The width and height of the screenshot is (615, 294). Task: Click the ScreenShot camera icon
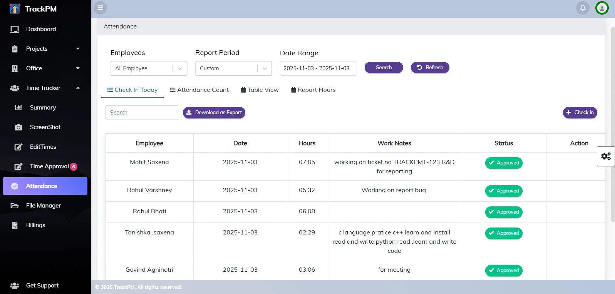[x=18, y=127]
